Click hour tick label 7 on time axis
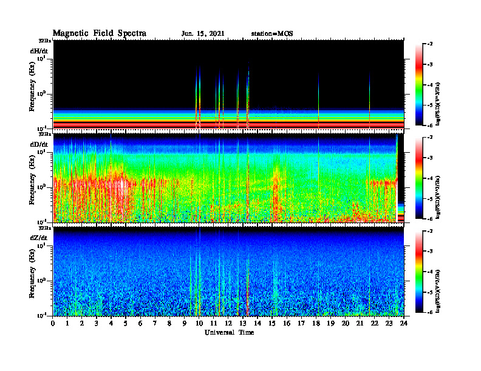This screenshot has width=481, height=371. coord(155,323)
